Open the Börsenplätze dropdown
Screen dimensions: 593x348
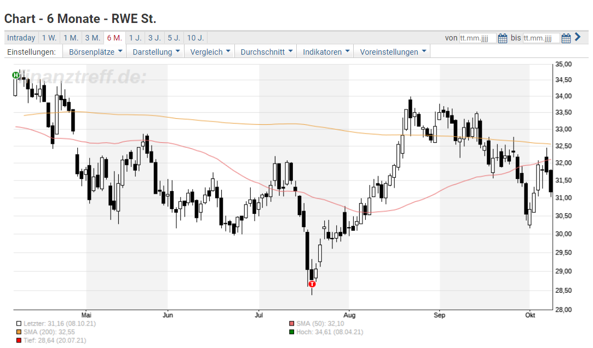[95, 52]
